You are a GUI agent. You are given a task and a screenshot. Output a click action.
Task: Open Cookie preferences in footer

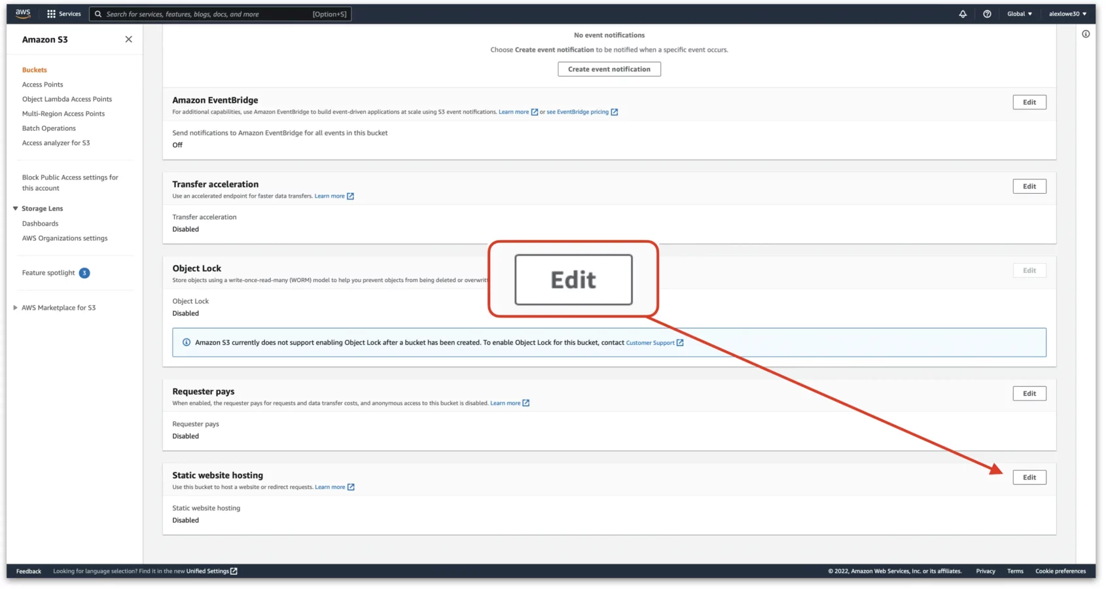(1060, 571)
